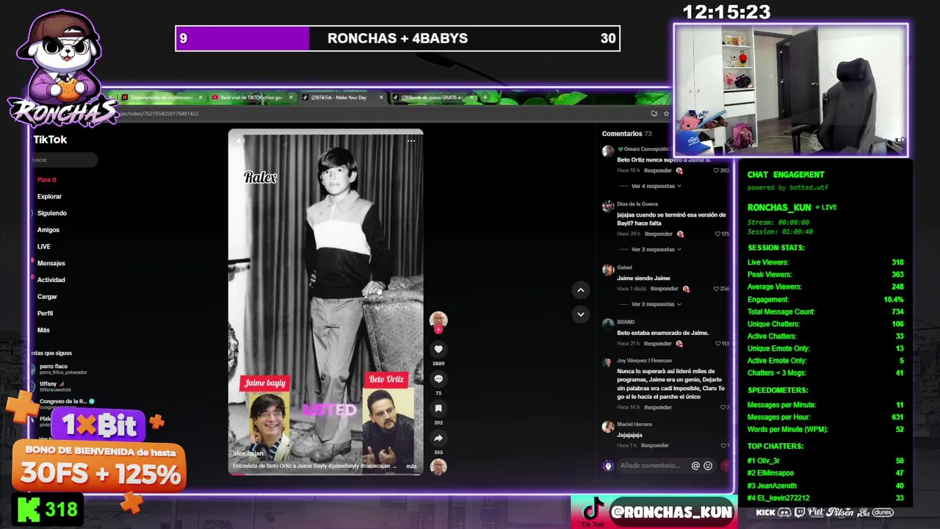Reply to Guisel's 'Jaime siendo Jaime' comment
This screenshot has width=940, height=529.
pos(665,289)
